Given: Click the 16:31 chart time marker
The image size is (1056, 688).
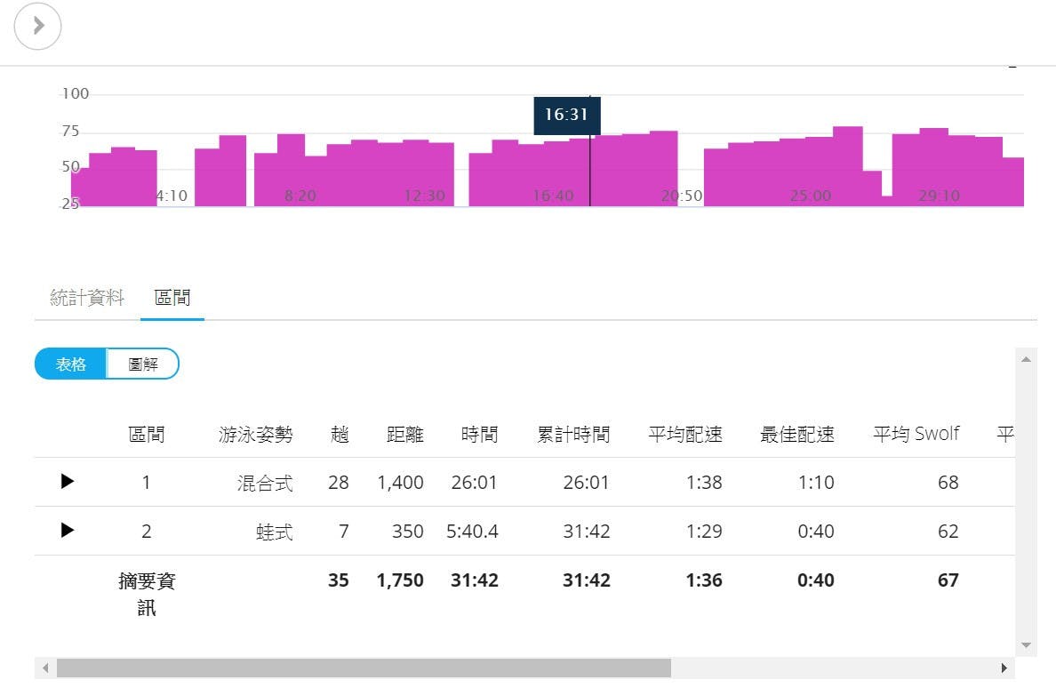Looking at the screenshot, I should pyautogui.click(x=566, y=116).
